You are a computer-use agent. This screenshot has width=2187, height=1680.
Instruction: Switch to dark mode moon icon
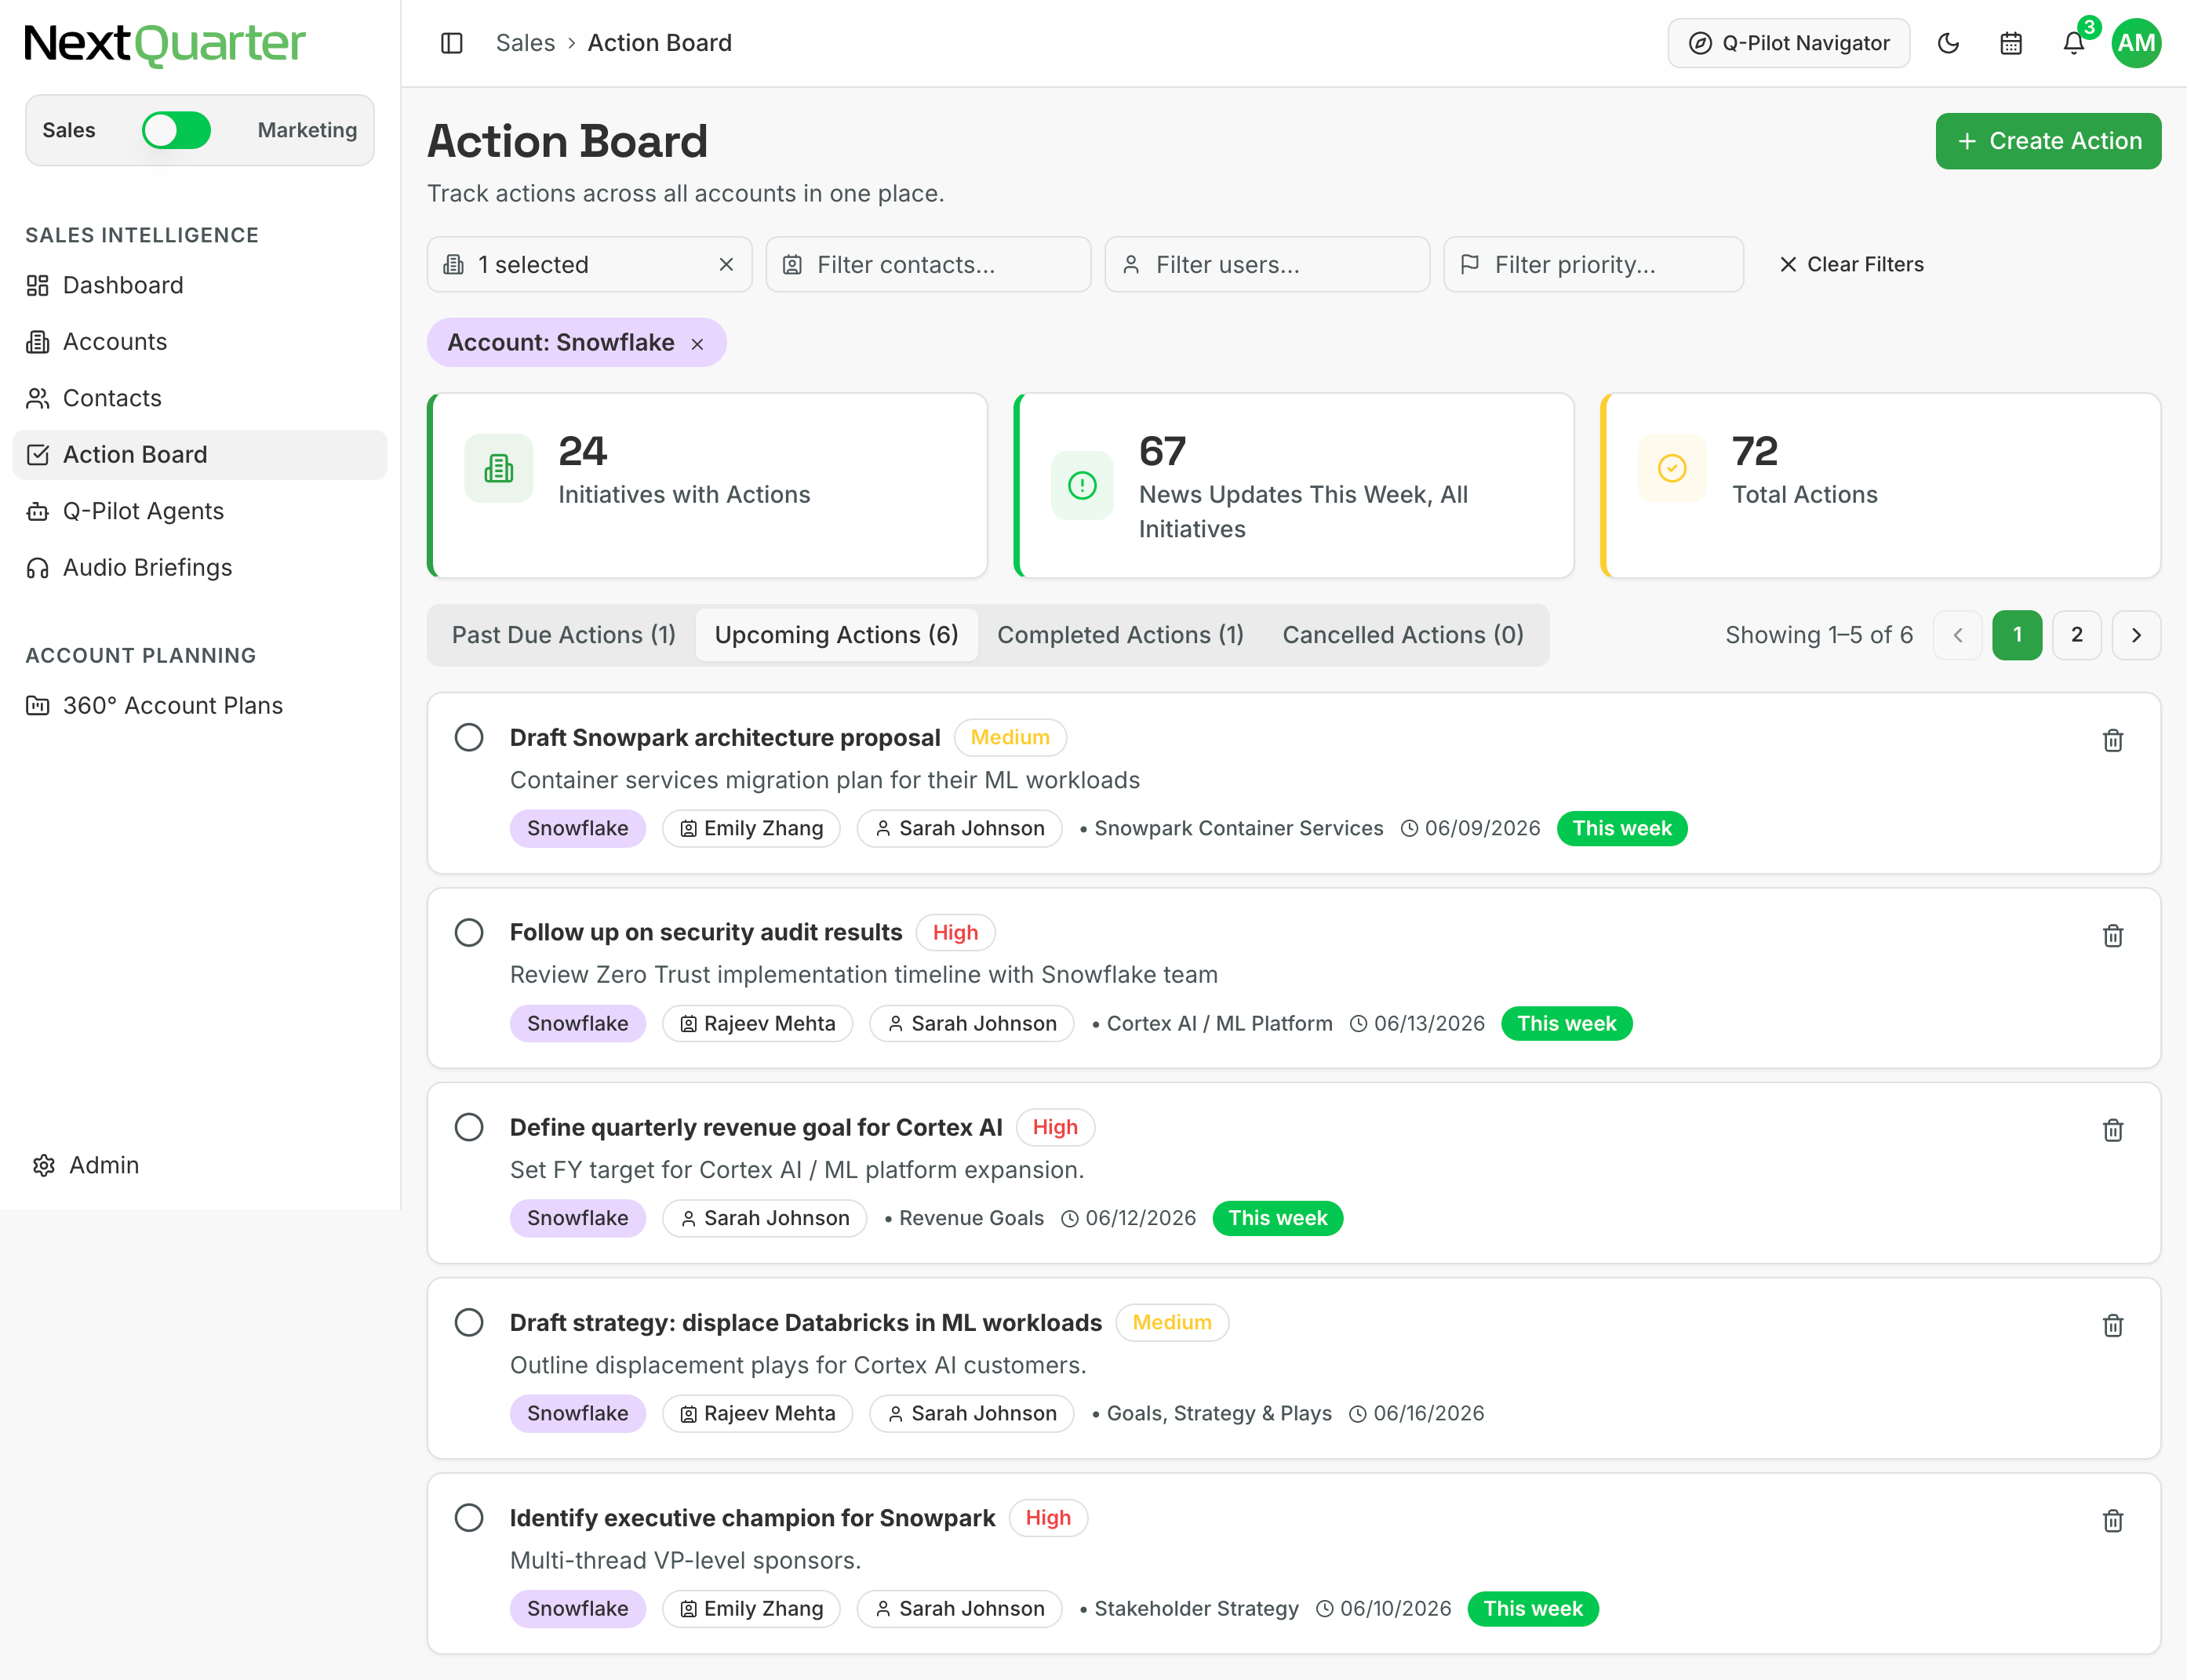coord(1948,43)
